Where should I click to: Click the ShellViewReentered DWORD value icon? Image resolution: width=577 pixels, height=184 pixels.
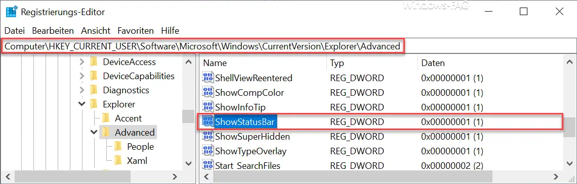(x=208, y=78)
